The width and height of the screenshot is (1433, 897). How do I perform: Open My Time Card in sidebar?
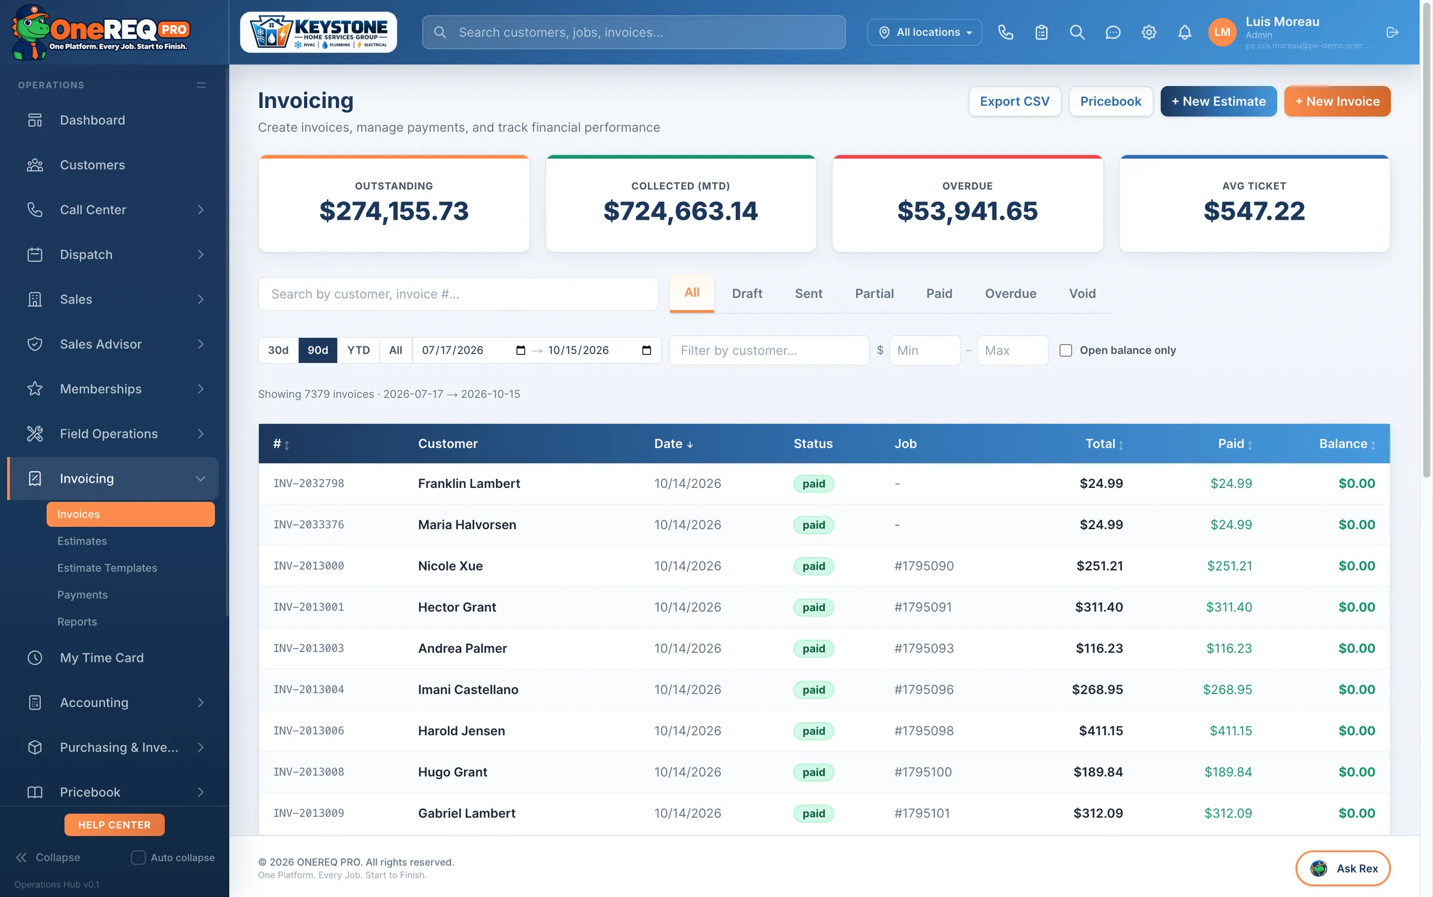coord(113,658)
